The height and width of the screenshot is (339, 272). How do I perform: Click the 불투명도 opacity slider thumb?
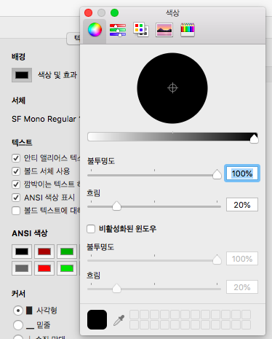click(217, 174)
